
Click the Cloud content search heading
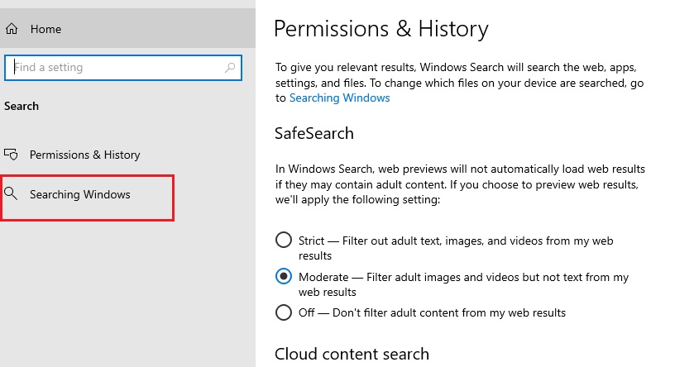(x=352, y=354)
